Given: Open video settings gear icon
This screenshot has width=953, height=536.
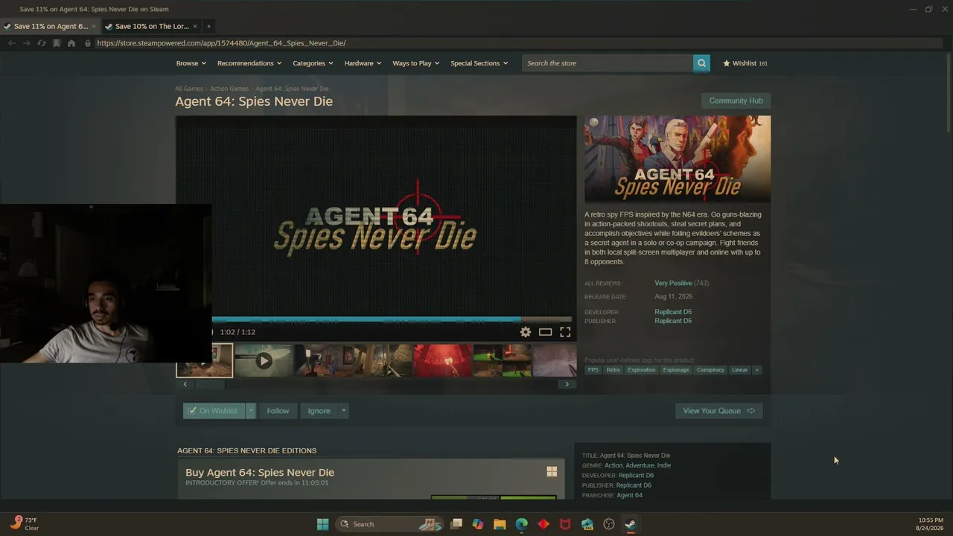Looking at the screenshot, I should click(x=526, y=332).
